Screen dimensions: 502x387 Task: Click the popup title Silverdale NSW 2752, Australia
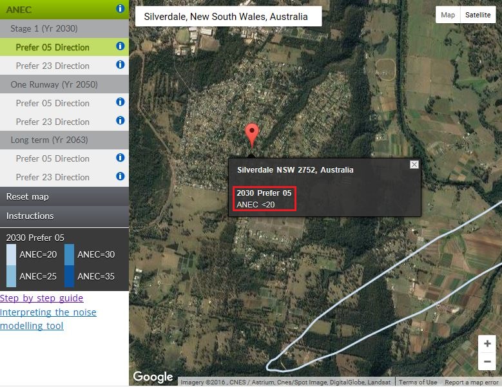(x=295, y=170)
